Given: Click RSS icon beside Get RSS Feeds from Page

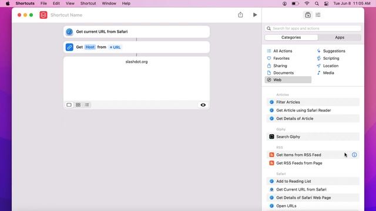Looking at the screenshot, I should coord(271,163).
